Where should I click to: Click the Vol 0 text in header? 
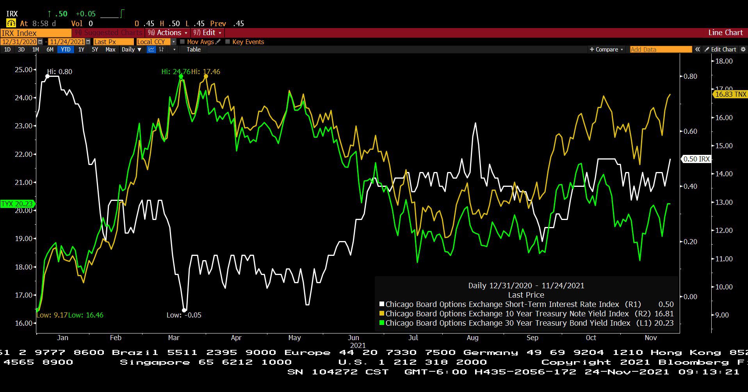(82, 23)
